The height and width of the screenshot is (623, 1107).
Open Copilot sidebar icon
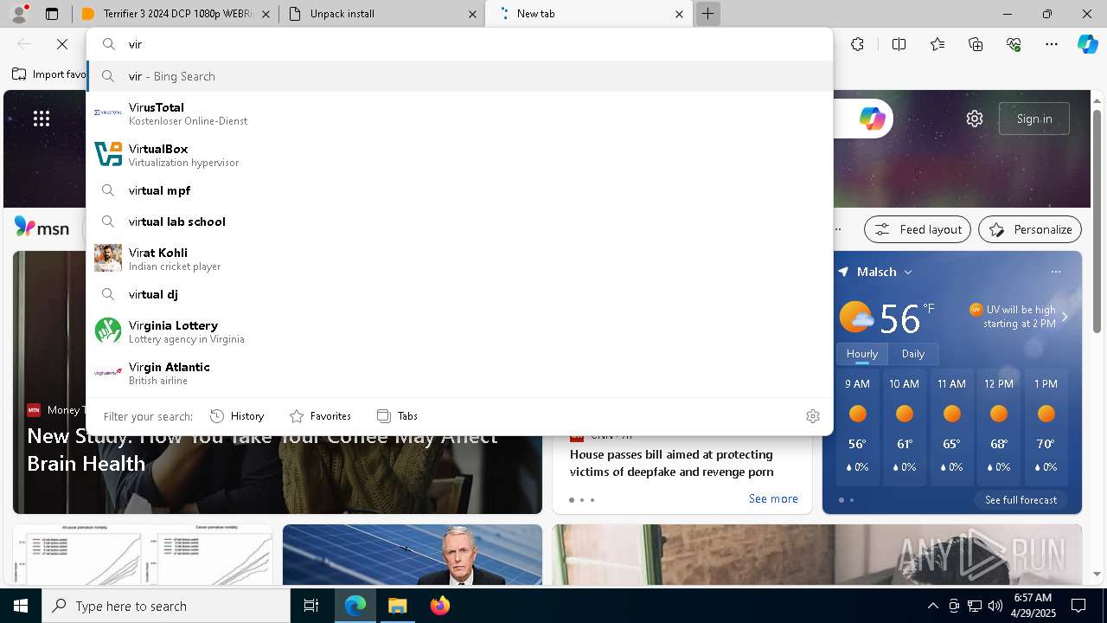point(1087,44)
